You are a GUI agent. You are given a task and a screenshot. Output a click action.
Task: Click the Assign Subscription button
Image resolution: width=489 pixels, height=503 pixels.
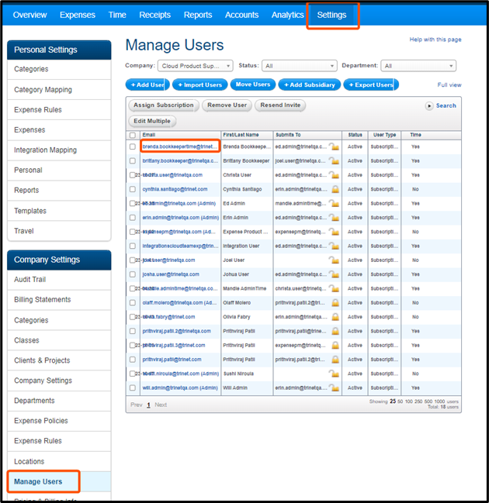coord(163,105)
